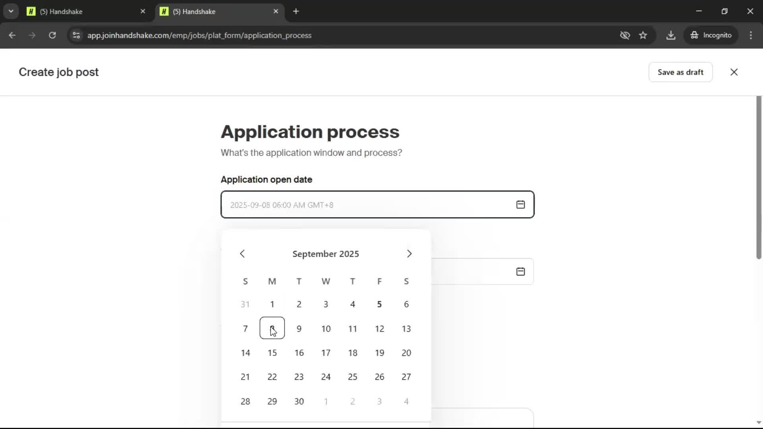Viewport: 763px width, 429px height.
Task: Choose September 29 in the calendar
Action: pyautogui.click(x=272, y=402)
